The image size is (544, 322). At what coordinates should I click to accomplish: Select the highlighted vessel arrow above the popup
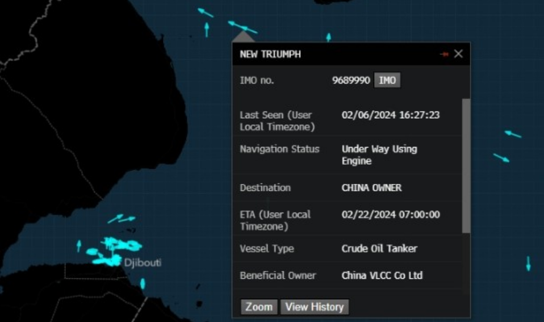(x=242, y=27)
